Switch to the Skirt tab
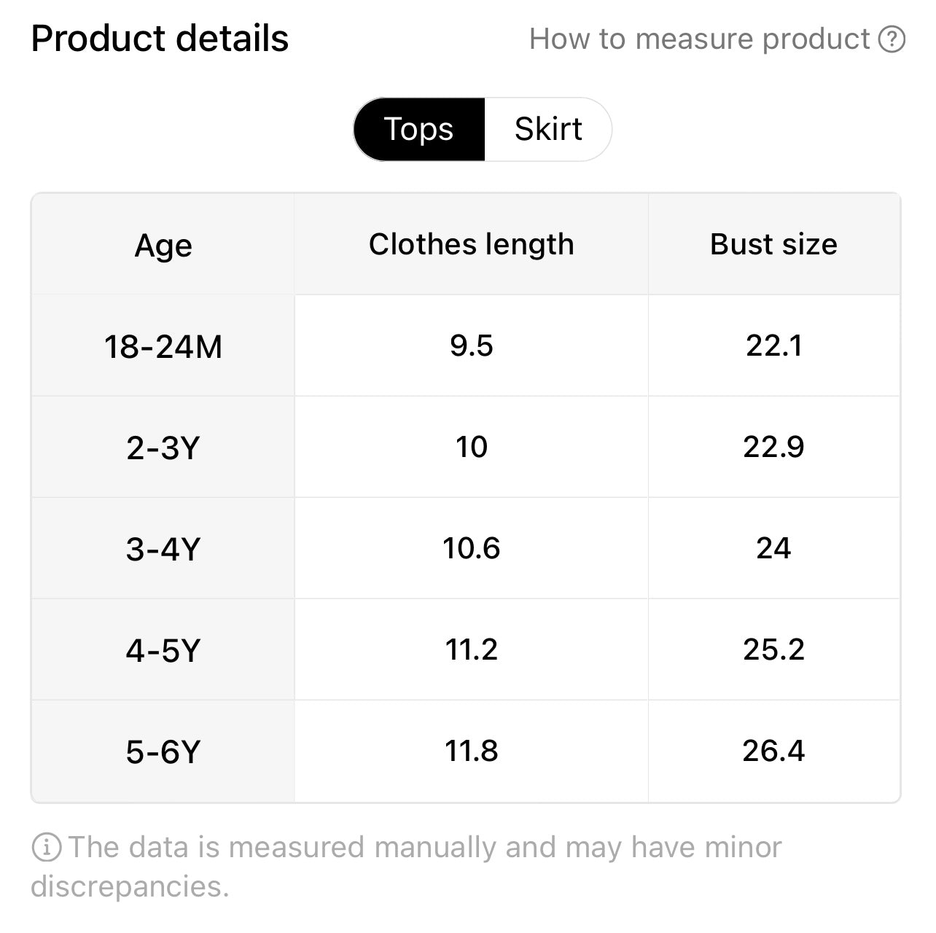Screen dimensions: 936x933 [548, 129]
